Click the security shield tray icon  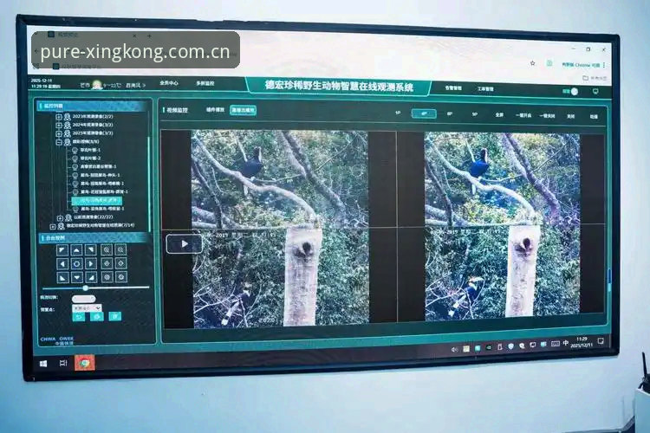(510, 346)
